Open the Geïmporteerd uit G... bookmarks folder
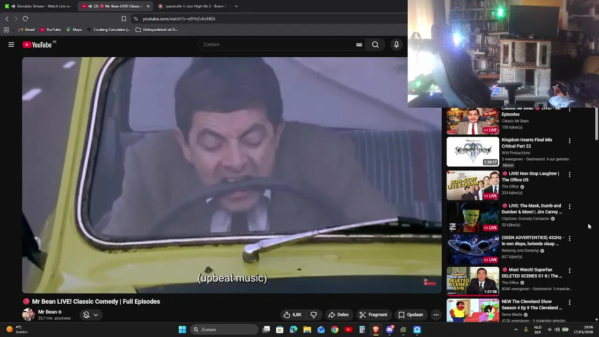 click(157, 29)
